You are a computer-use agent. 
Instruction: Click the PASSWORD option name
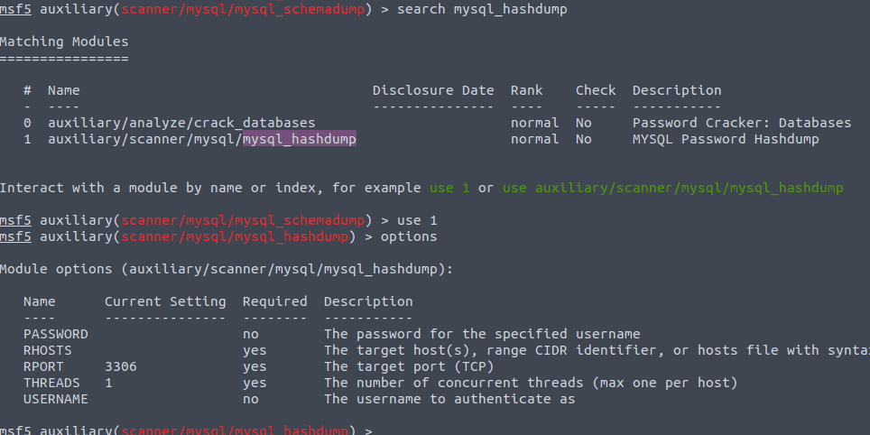[55, 334]
